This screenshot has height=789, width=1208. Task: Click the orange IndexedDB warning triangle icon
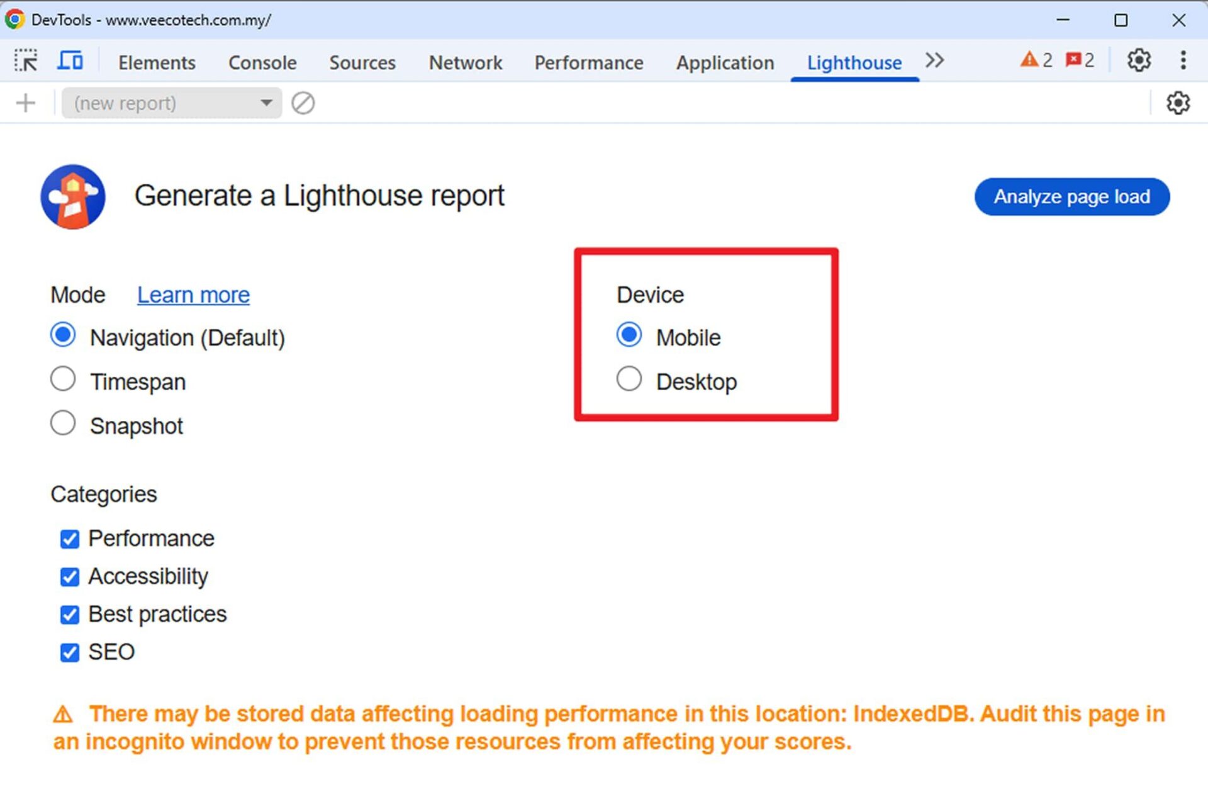(x=63, y=715)
